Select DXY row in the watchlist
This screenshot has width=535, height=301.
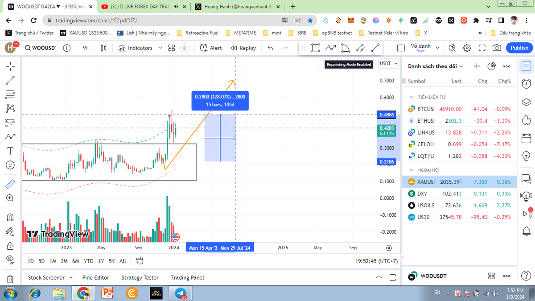point(459,194)
